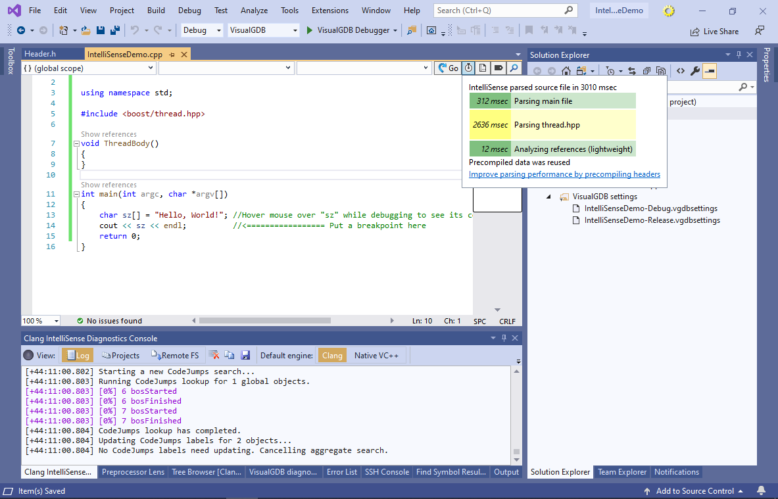Screen dimensions: 778x499
Task: Click the Show All Files icon in Solution Explorer
Action: pyautogui.click(x=661, y=71)
